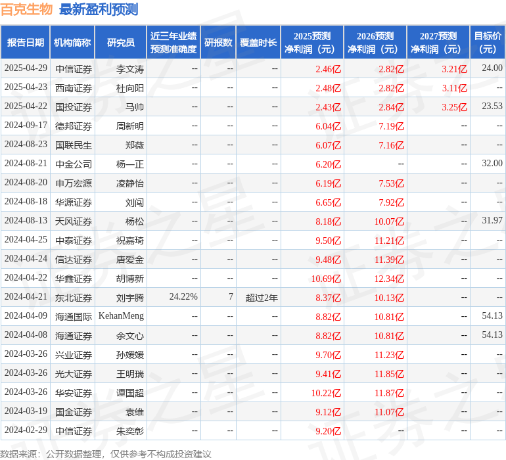Click the 天风证券 institution cell

pos(74,221)
